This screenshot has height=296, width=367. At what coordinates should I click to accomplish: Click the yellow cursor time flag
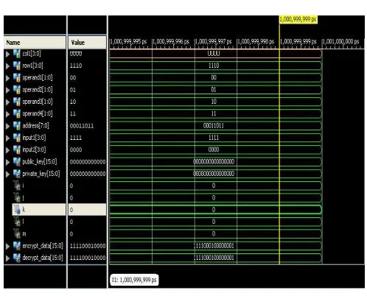tap(298, 19)
